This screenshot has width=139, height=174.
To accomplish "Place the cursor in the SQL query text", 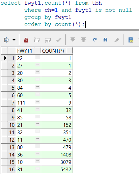I will click(x=66, y=14).
